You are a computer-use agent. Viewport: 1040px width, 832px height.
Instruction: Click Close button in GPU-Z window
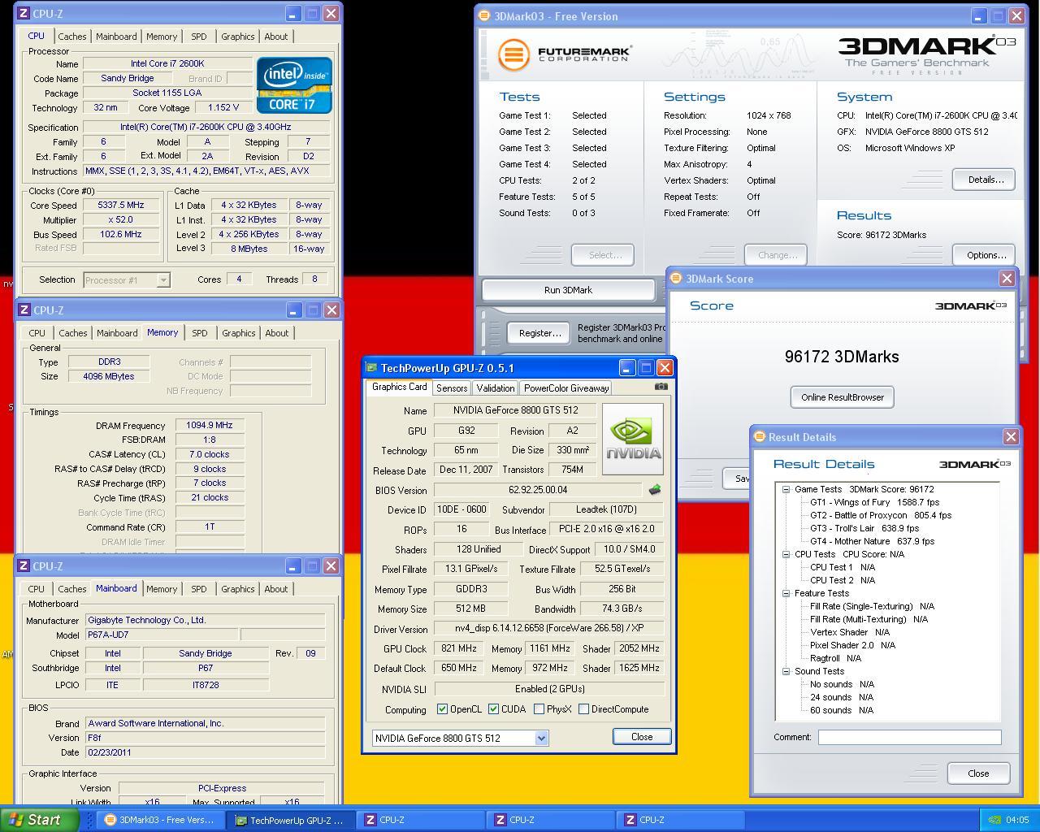pyautogui.click(x=642, y=737)
